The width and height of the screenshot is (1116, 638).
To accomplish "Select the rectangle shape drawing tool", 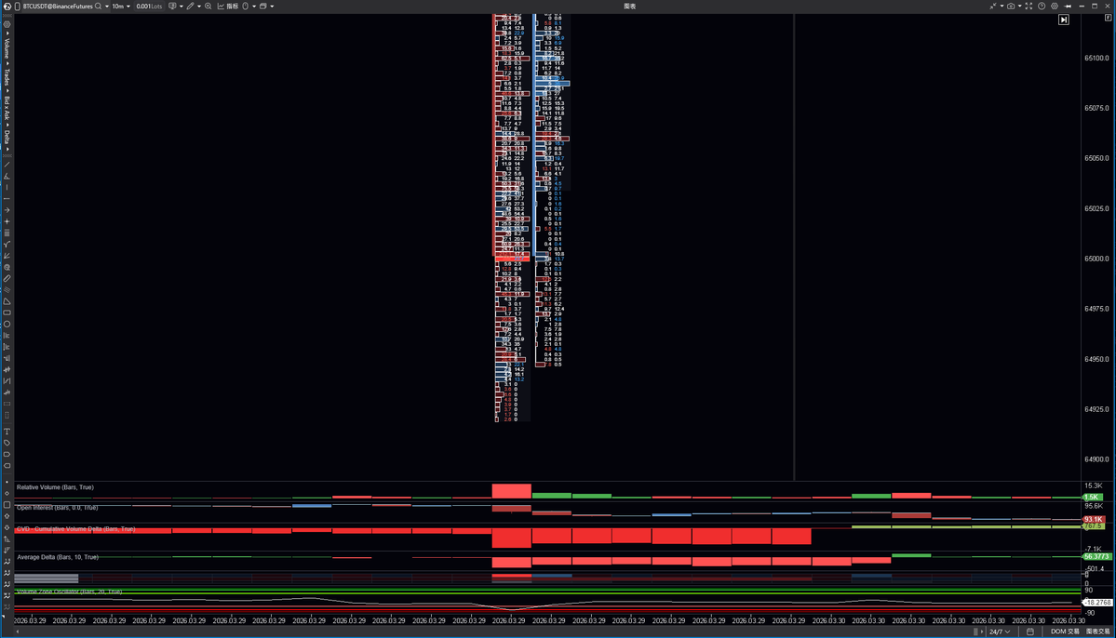I will coord(7,312).
